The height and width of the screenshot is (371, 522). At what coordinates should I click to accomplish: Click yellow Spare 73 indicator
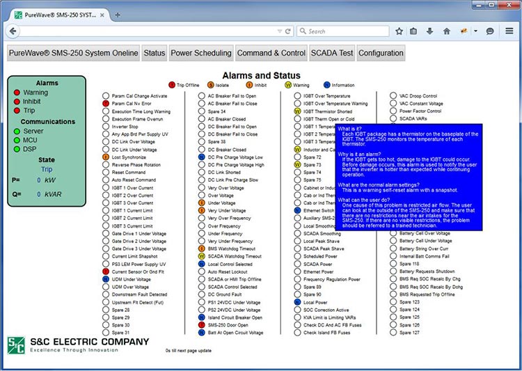click(x=297, y=164)
